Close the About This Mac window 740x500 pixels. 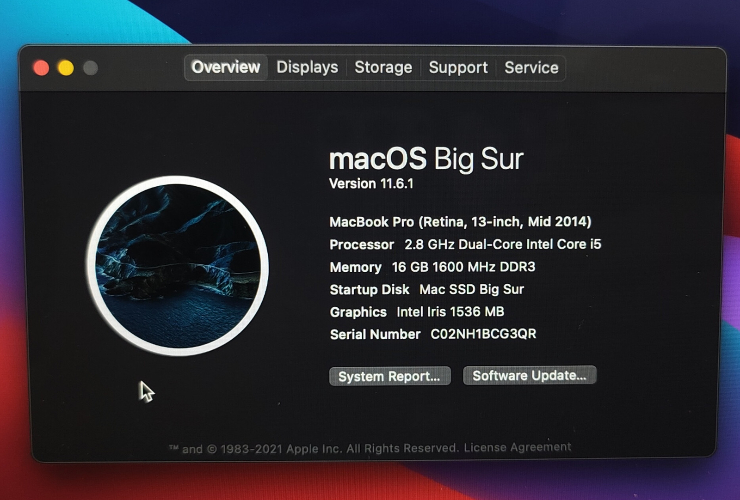tap(42, 68)
